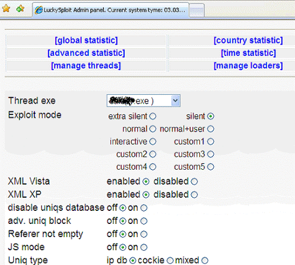The image size is (295, 265).
Task: Expand the Thread exe dropdown arrow
Action: click(175, 101)
